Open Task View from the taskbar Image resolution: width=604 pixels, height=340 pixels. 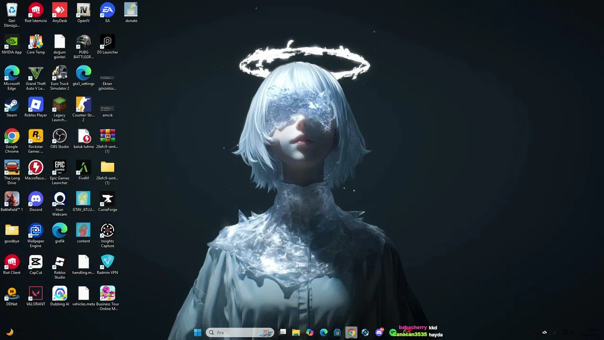(x=283, y=332)
